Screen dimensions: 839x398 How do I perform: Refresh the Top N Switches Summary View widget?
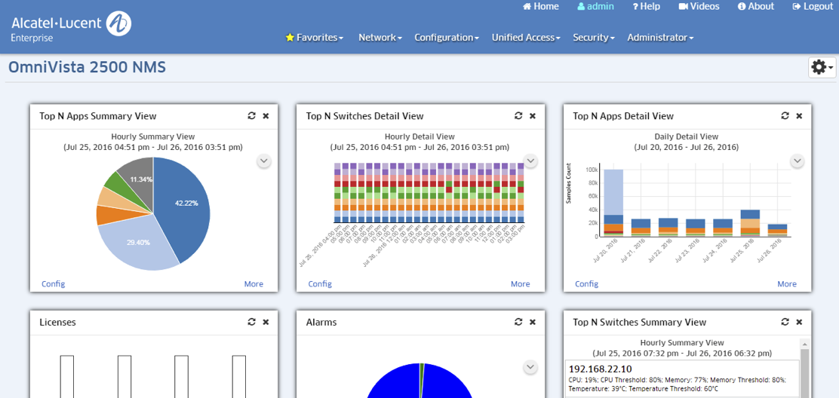tap(785, 322)
